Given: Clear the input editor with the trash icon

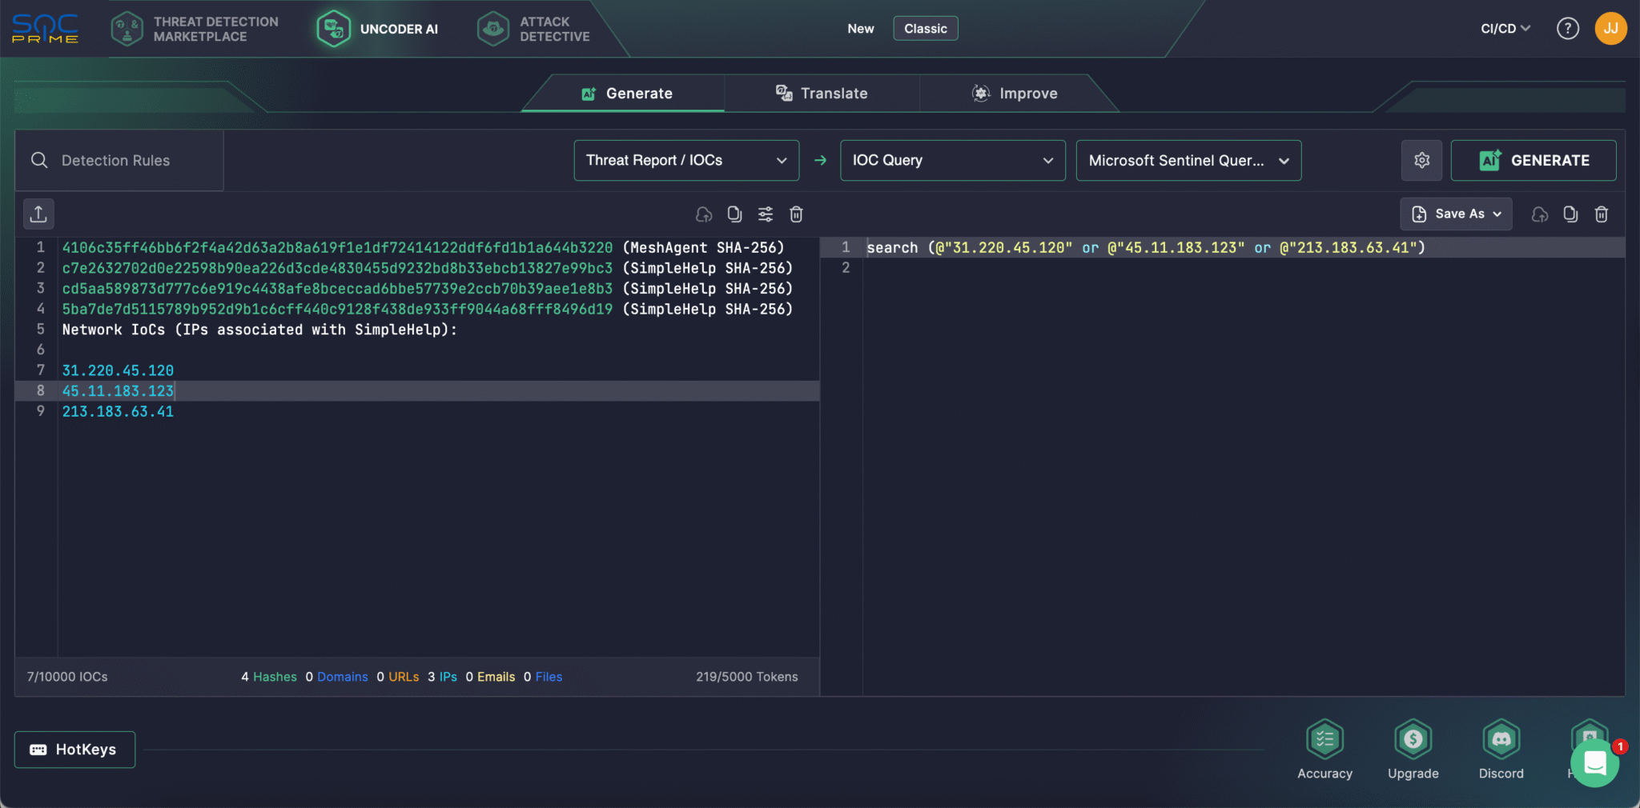Looking at the screenshot, I should tap(795, 214).
